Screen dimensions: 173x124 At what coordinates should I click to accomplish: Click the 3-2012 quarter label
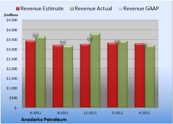(x=117, y=113)
